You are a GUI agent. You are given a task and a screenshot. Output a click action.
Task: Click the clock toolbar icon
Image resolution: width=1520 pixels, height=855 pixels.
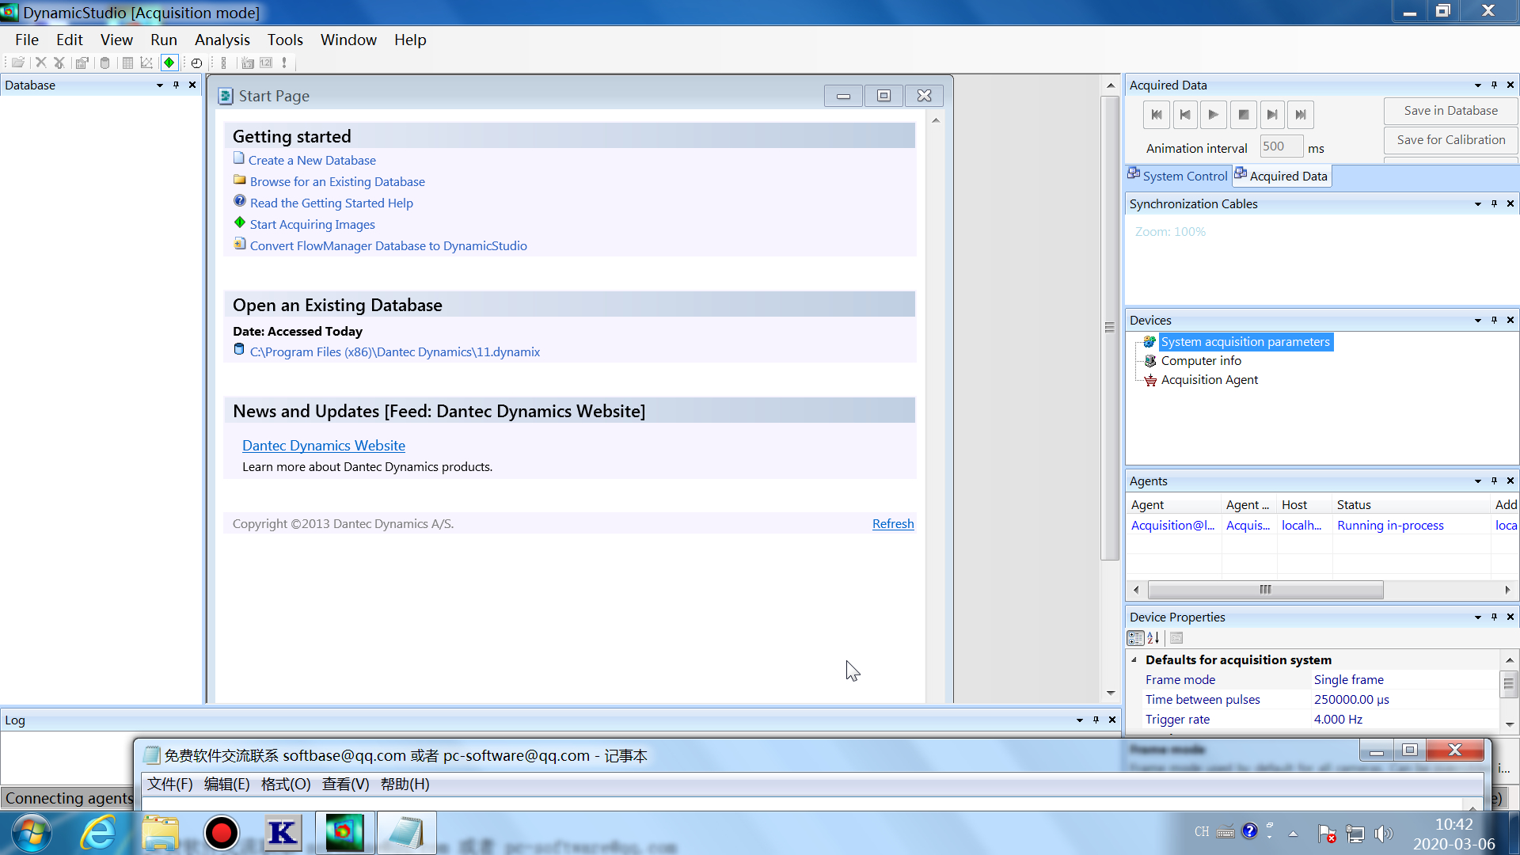pos(196,63)
